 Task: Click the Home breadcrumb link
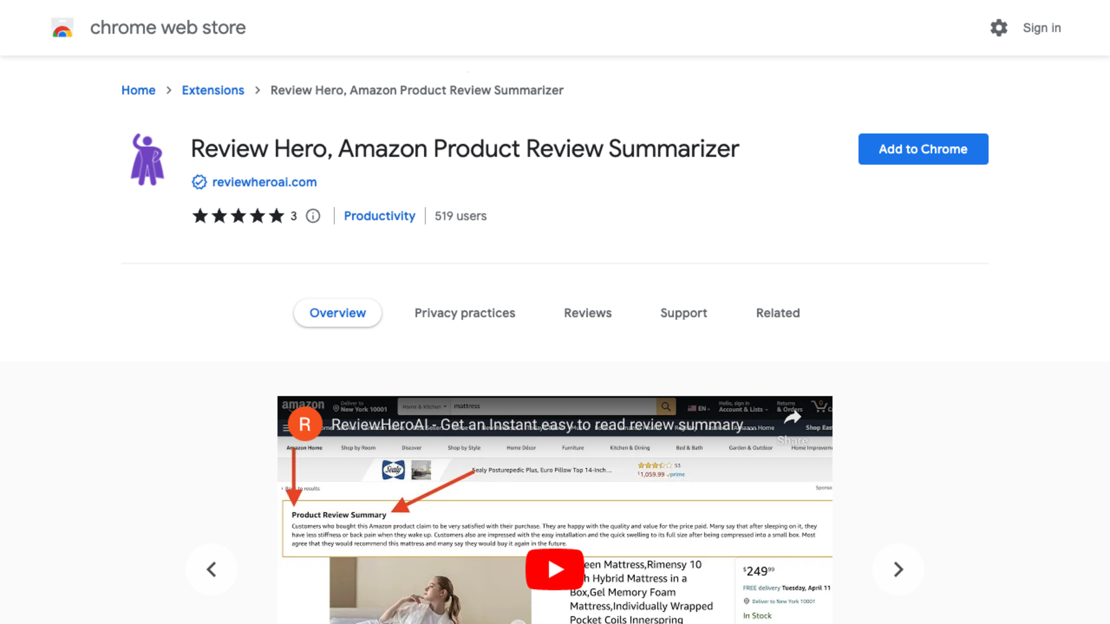[x=138, y=90]
